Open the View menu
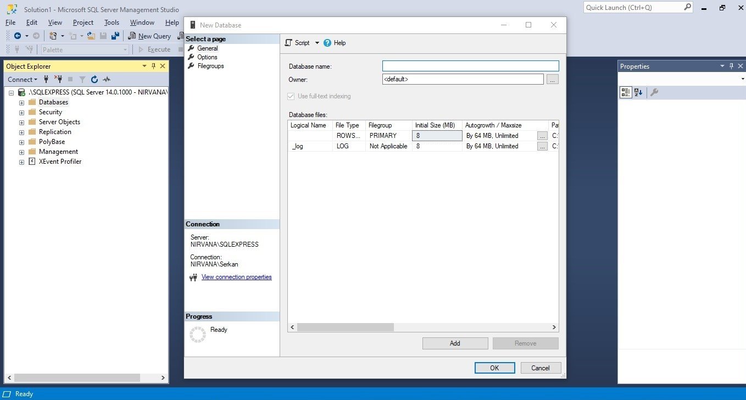 click(x=55, y=23)
